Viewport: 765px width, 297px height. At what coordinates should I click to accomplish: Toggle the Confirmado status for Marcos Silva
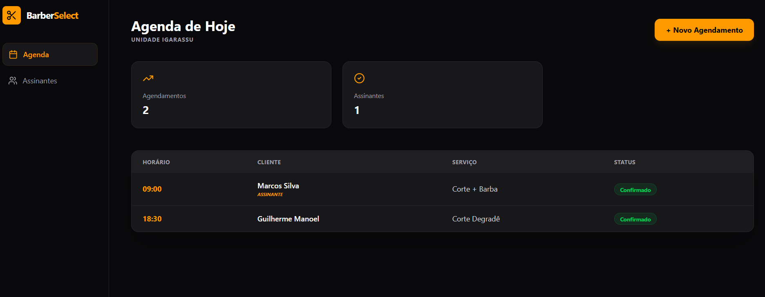[x=635, y=189]
